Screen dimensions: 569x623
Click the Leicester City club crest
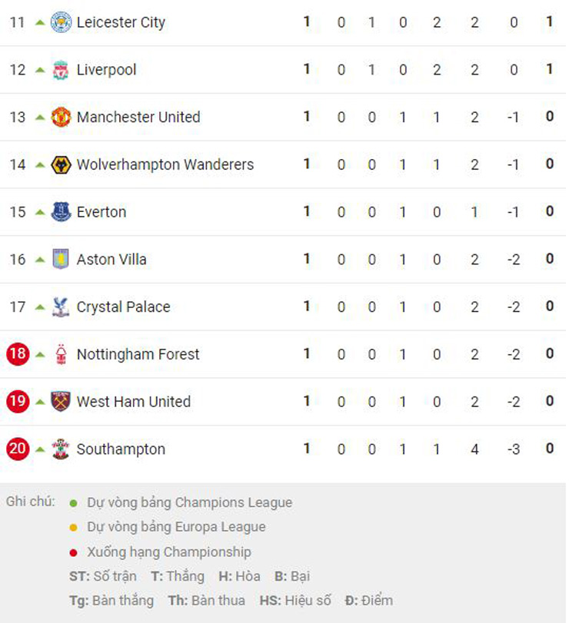point(61,22)
